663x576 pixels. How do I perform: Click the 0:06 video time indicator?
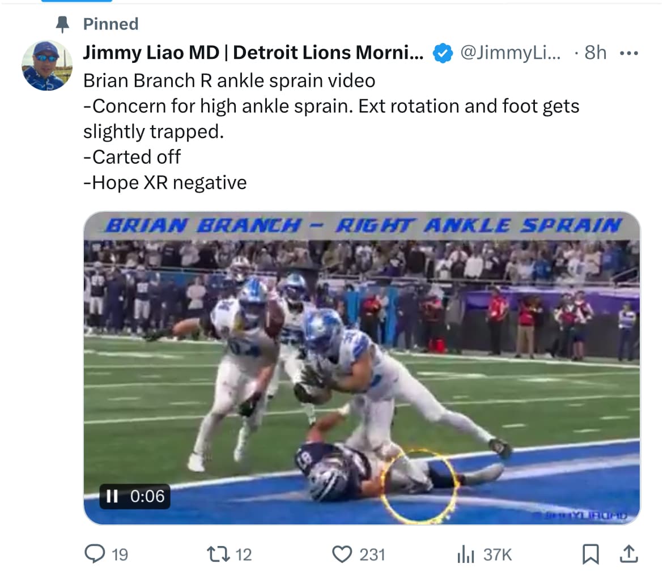[147, 496]
